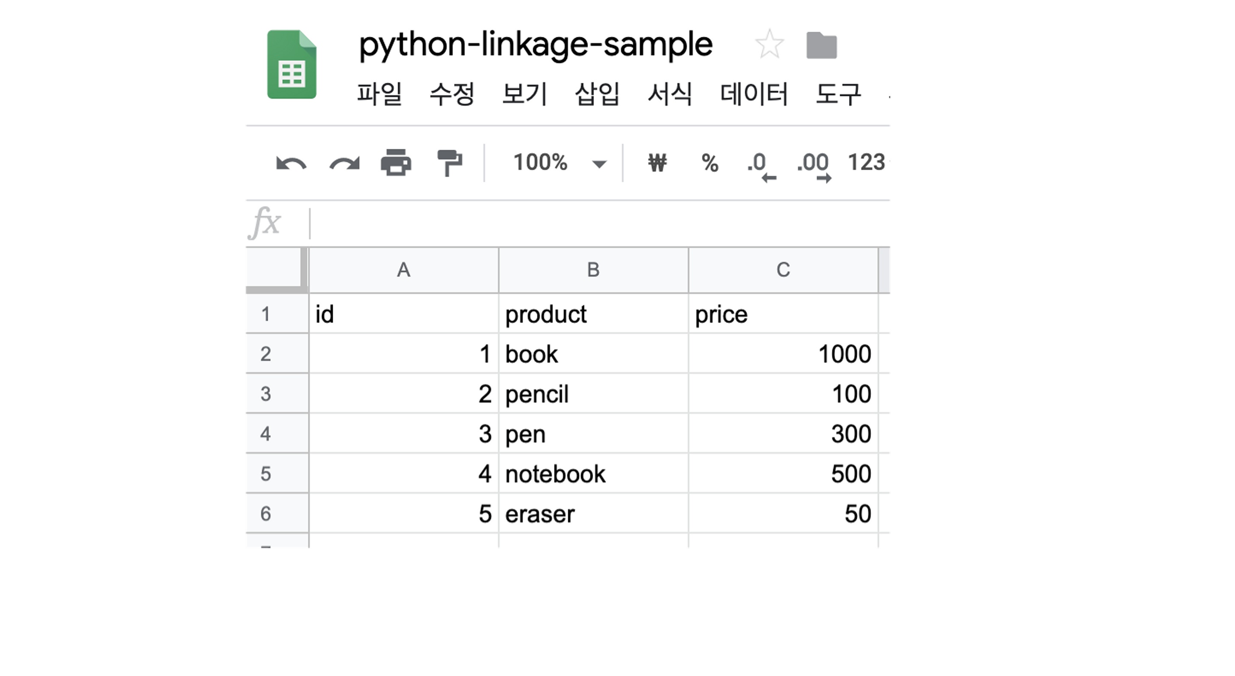Click the price cell 100
Viewport: 1235px width, 676px height.
tap(783, 394)
